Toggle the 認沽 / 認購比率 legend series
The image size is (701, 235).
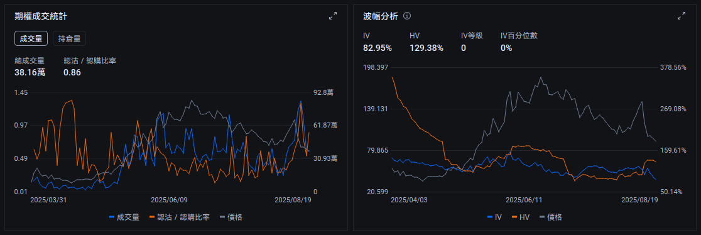coord(180,217)
